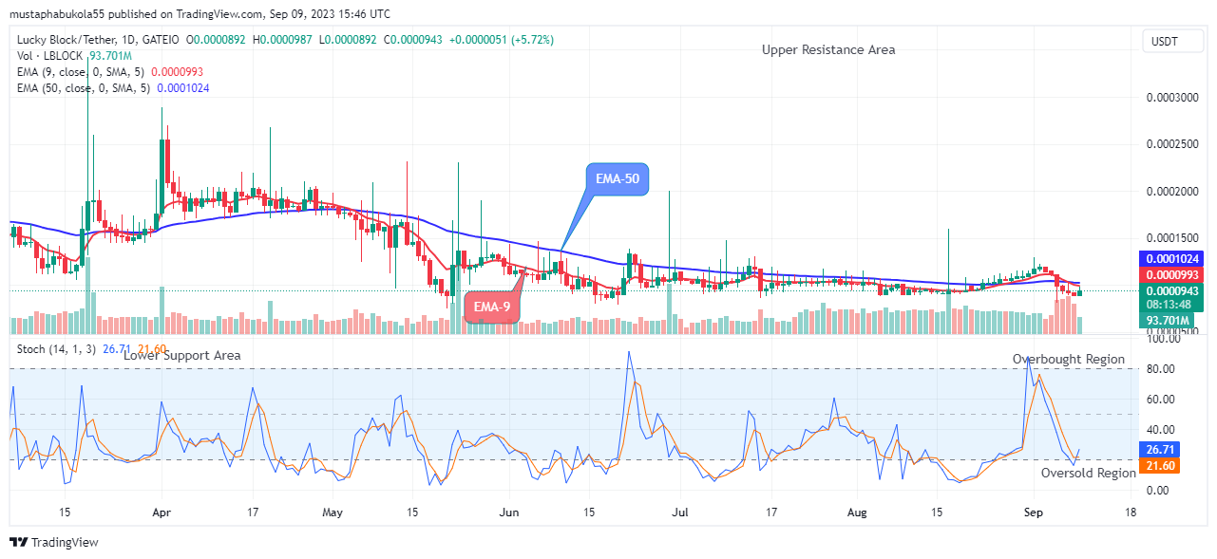Click the 0.0000993 EMA-9 price tag

1171,275
